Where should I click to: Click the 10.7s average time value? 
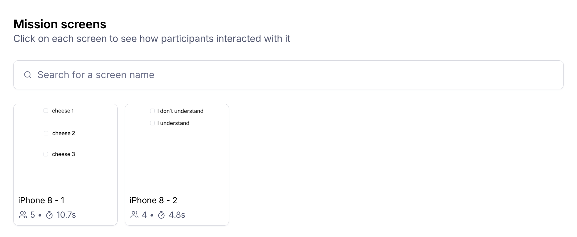click(x=66, y=215)
